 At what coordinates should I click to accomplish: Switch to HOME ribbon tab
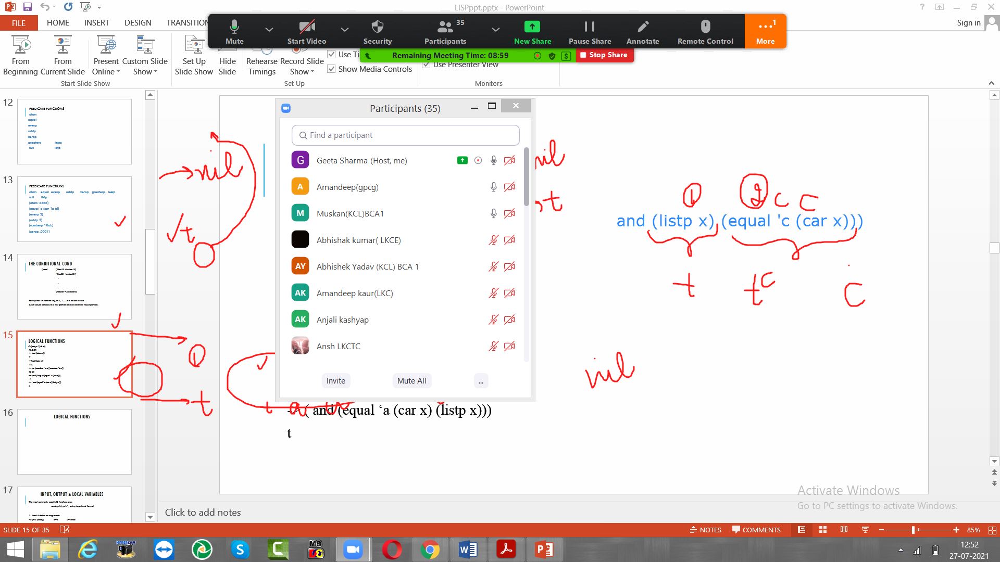(x=58, y=23)
